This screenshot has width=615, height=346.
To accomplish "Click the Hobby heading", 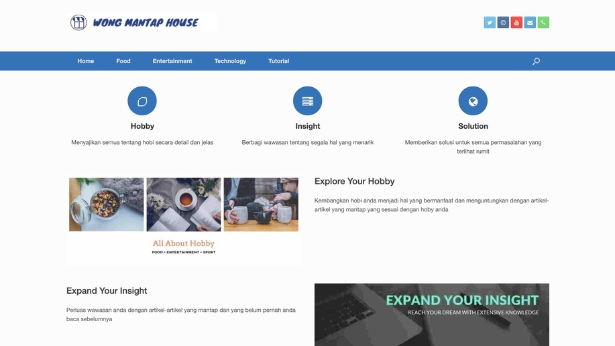I will 142,126.
